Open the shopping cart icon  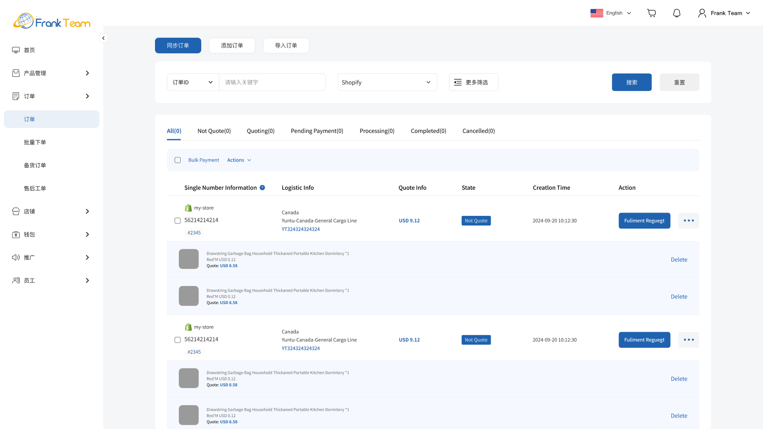pos(651,13)
